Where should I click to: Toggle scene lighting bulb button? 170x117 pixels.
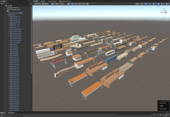pyautogui.click(x=146, y=4)
